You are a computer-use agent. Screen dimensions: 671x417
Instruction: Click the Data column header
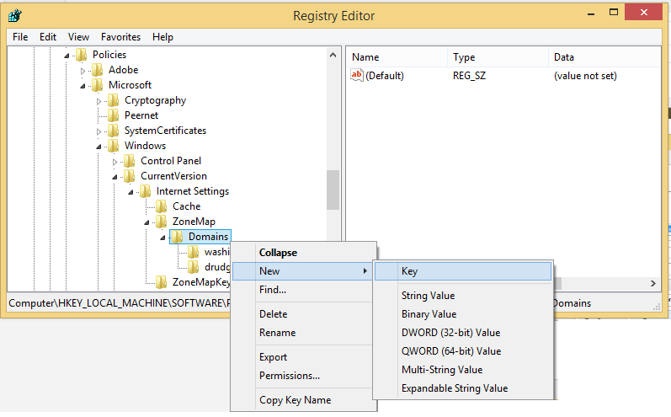563,57
